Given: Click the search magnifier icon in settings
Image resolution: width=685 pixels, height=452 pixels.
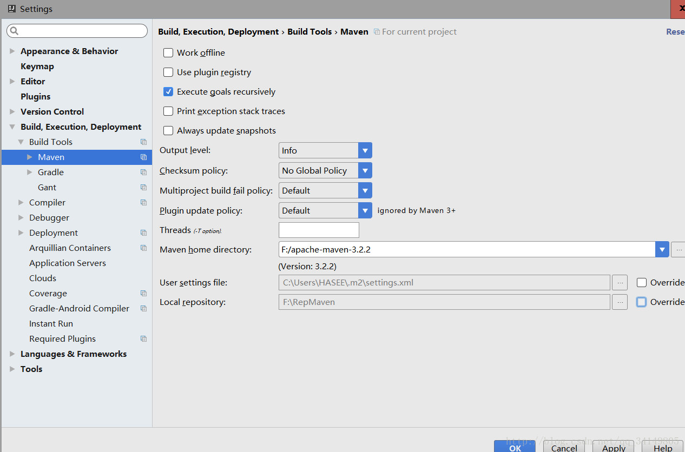Looking at the screenshot, I should click(15, 31).
